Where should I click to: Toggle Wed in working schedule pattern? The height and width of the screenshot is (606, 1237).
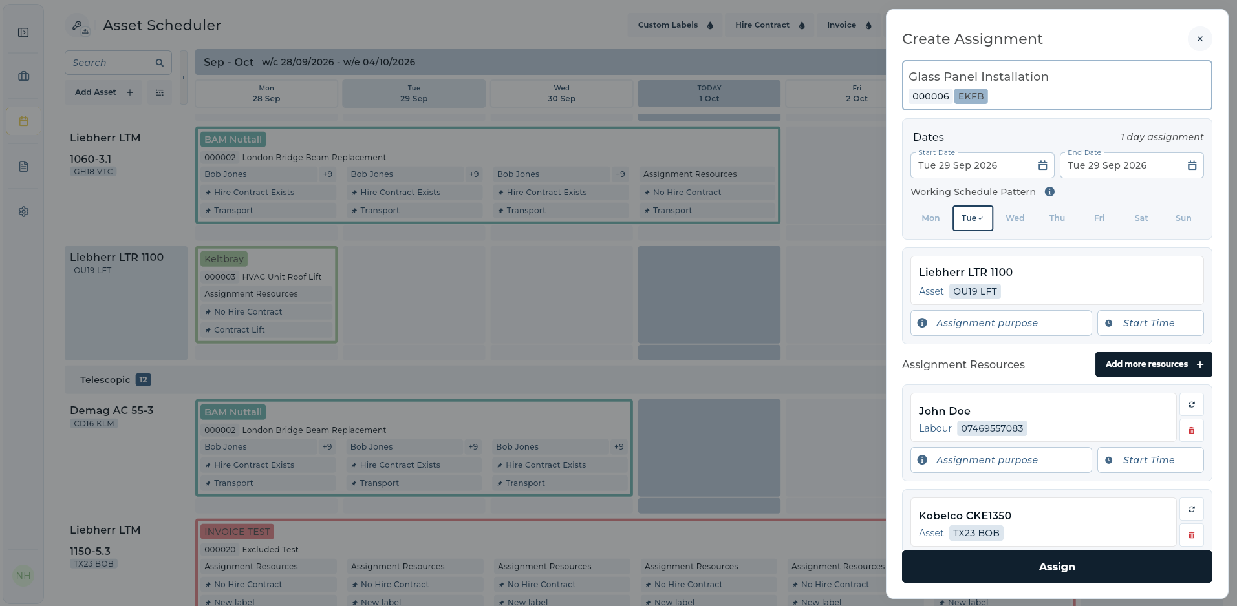[1015, 218]
